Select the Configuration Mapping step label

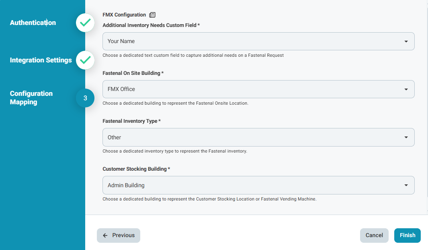click(x=31, y=98)
